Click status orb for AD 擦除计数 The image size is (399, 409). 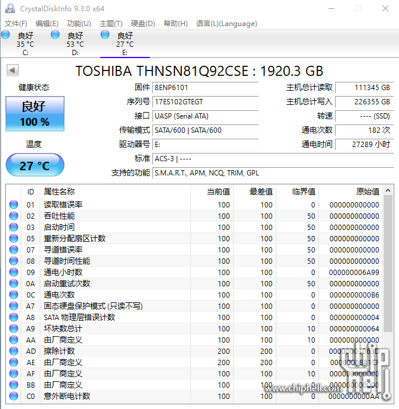pyautogui.click(x=14, y=351)
